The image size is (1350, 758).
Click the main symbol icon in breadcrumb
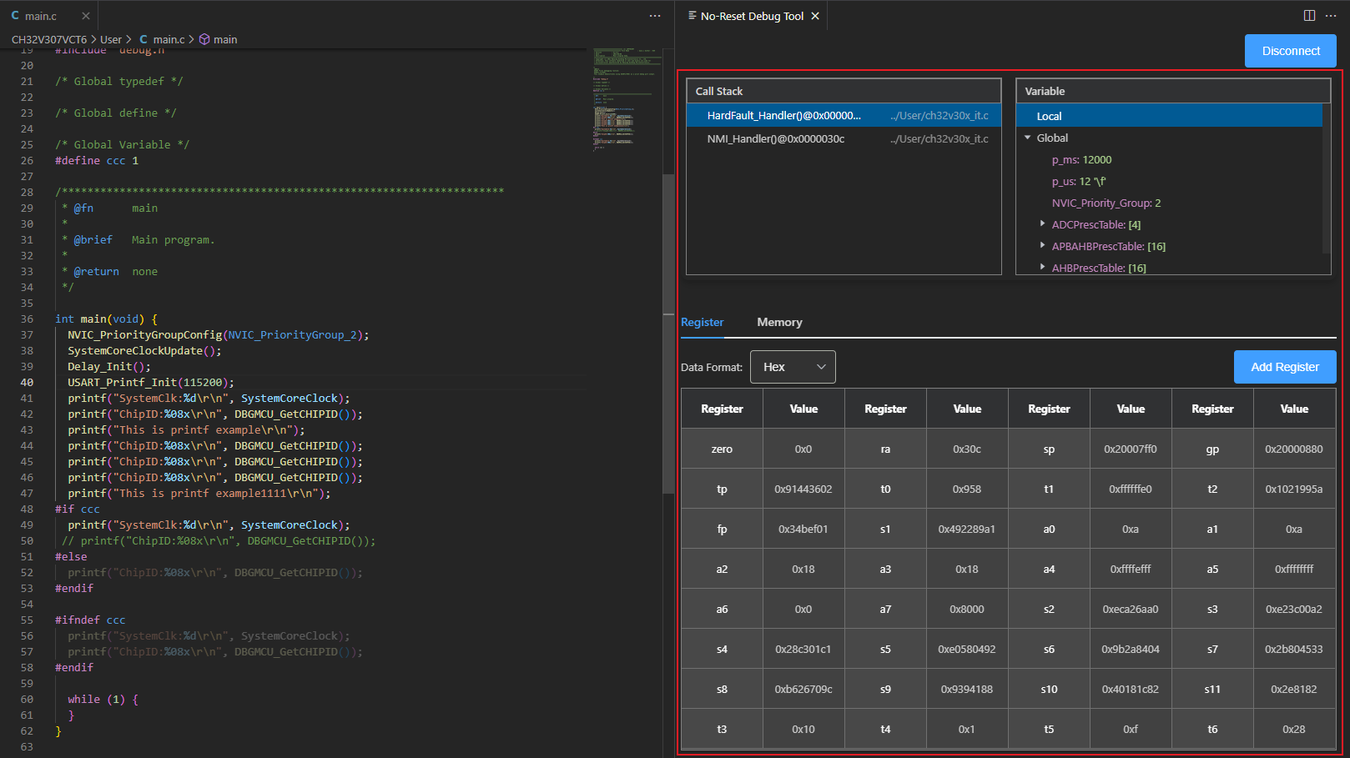coord(204,39)
